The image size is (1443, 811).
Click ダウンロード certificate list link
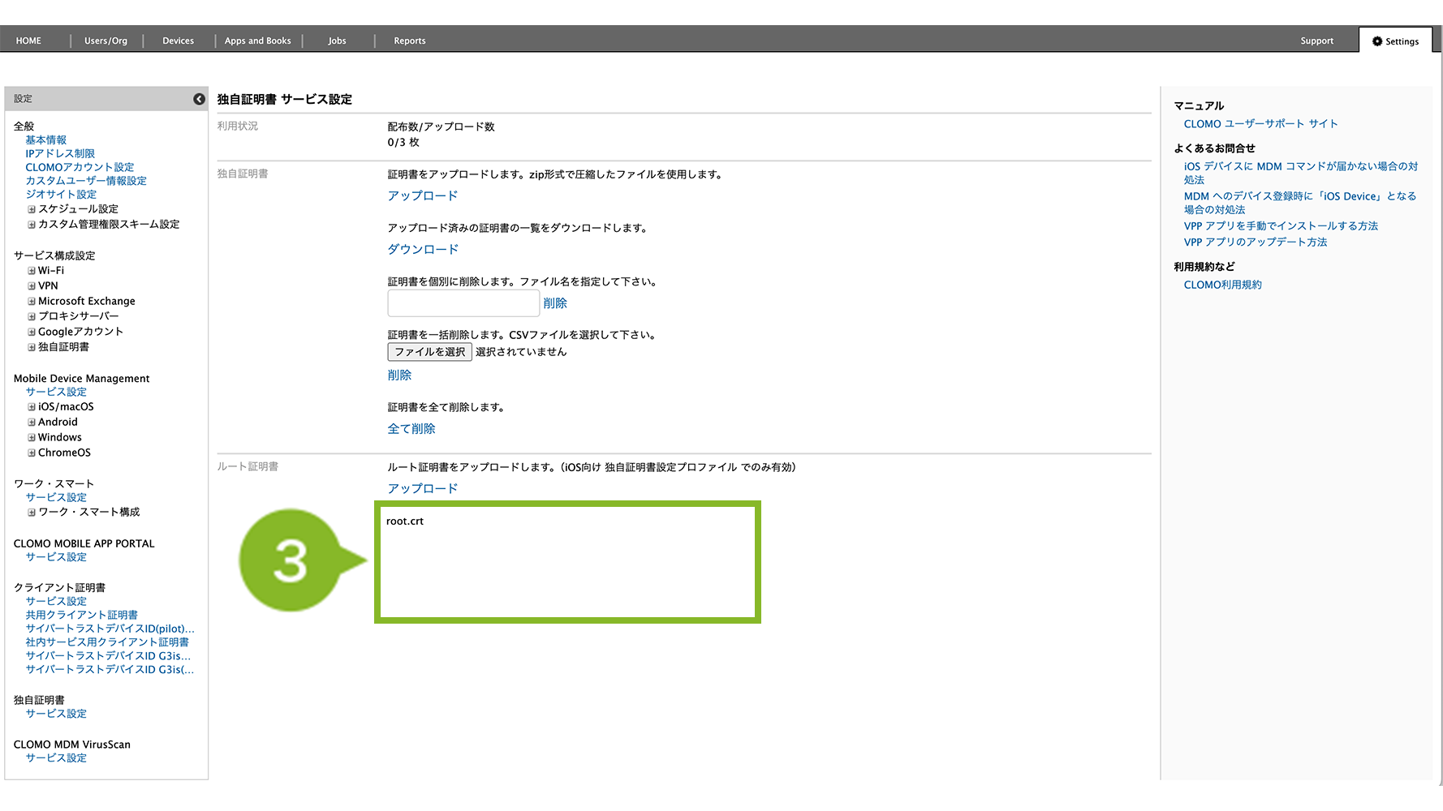(423, 250)
